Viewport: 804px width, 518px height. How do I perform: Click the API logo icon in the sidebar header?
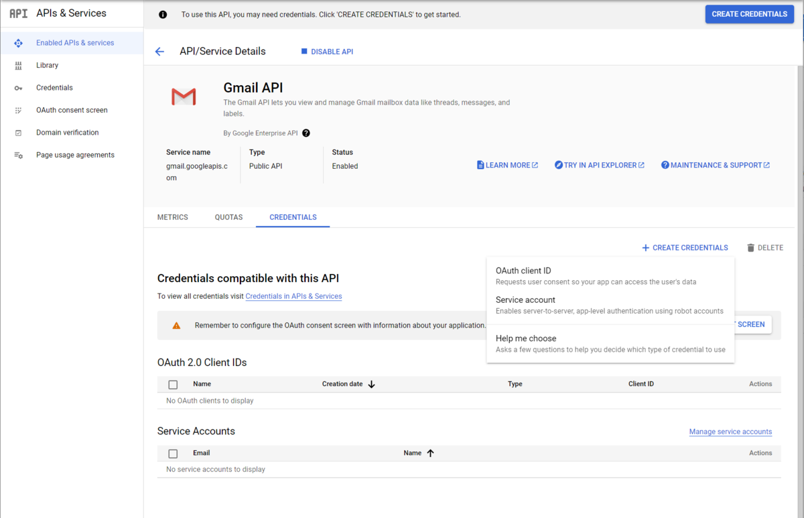coord(18,13)
